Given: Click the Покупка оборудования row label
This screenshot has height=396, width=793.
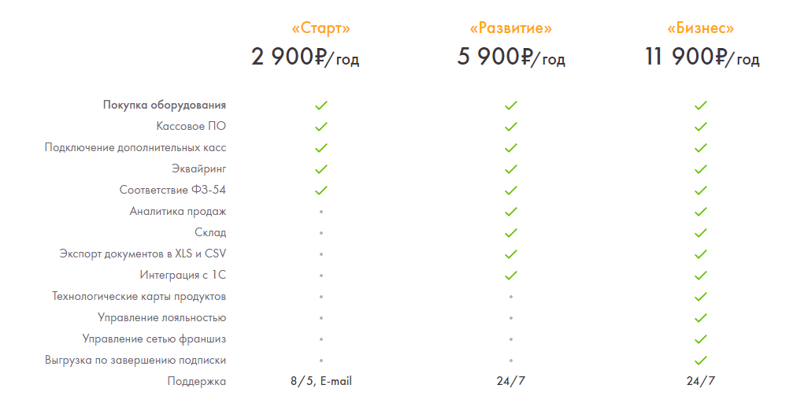Looking at the screenshot, I should click(165, 105).
